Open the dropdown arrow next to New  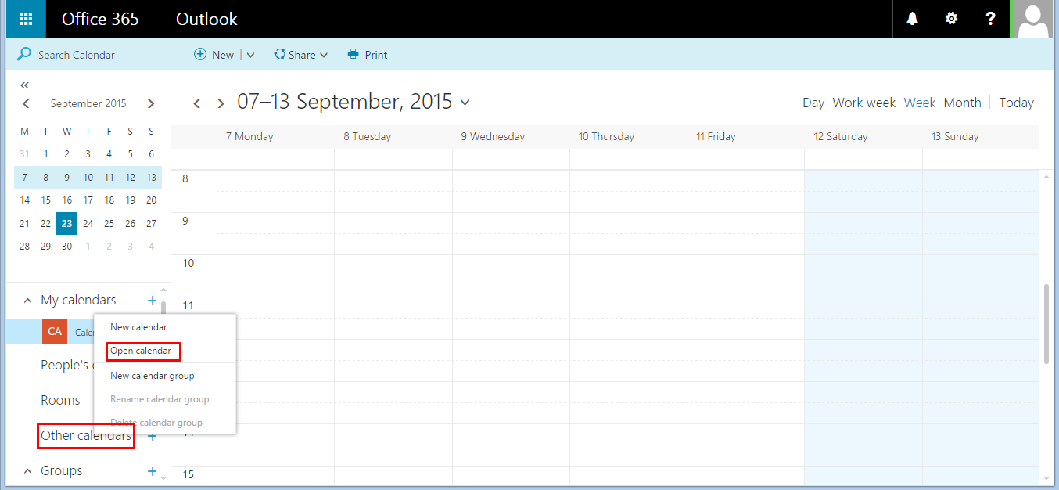coord(250,55)
